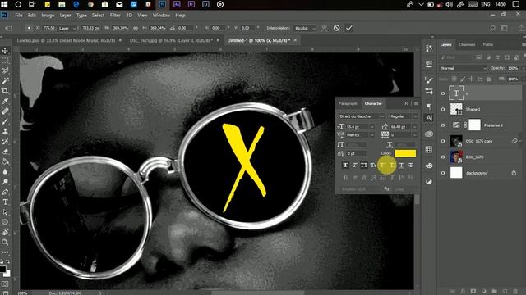This screenshot has width=526, height=295.
Task: Select the Eraser tool
Action: [x=5, y=152]
